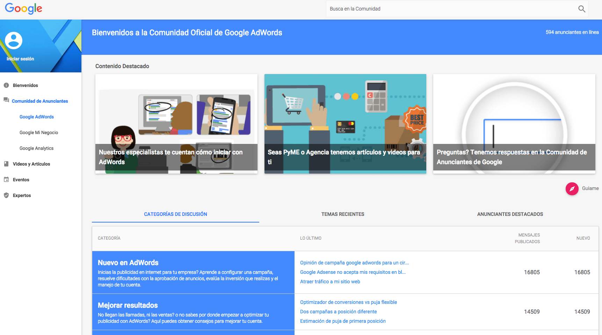Image resolution: width=602 pixels, height=335 pixels.
Task: Click the user avatar icon
Action: (14, 41)
